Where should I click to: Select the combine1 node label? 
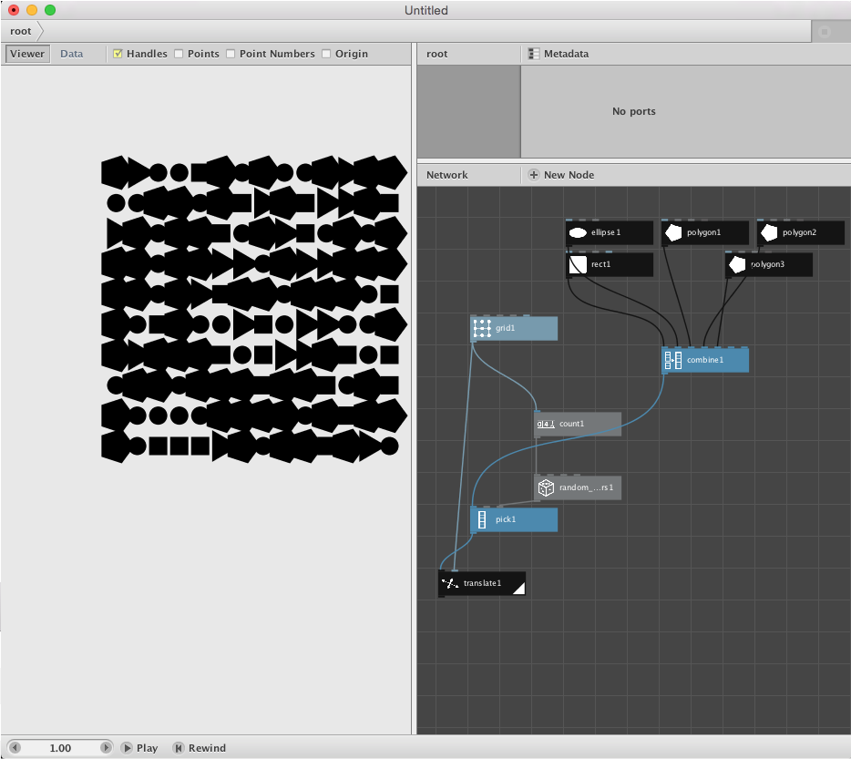point(705,360)
